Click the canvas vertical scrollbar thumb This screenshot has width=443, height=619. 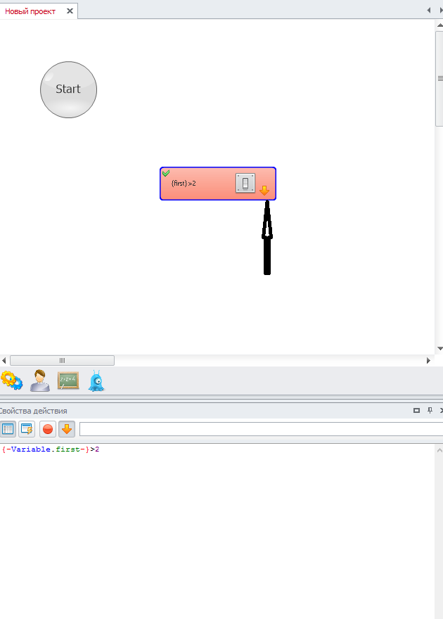439,79
